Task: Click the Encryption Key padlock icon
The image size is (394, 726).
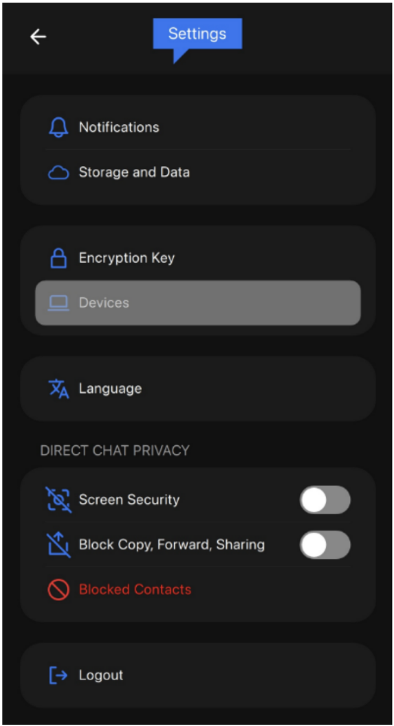Action: (59, 258)
